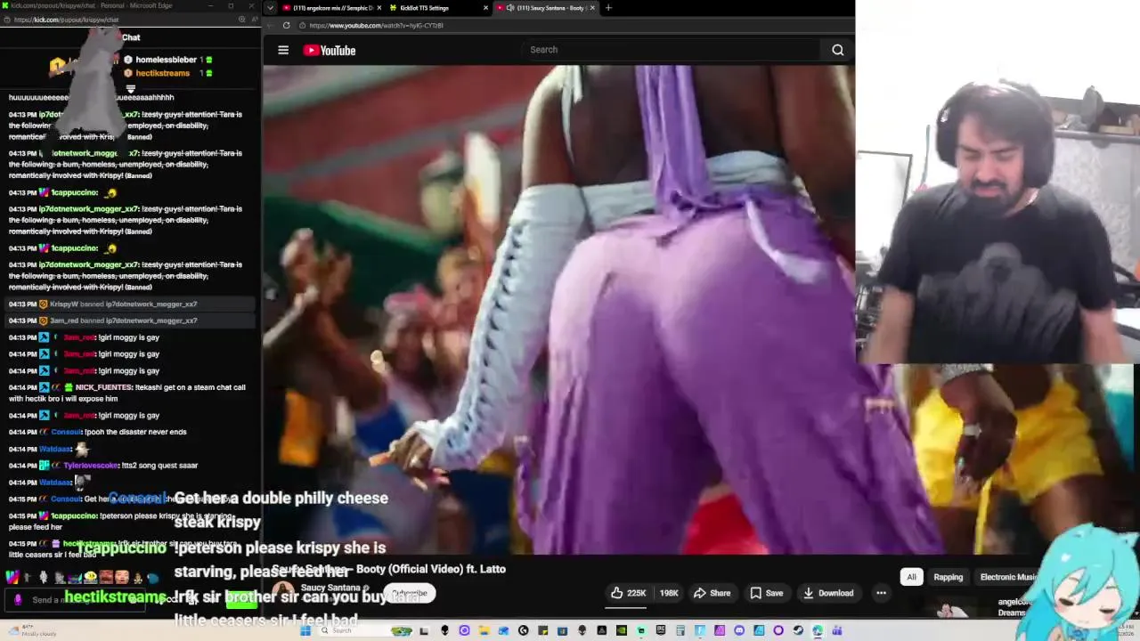Screen dimensions: 1140x641
Task: Open the tab search dropdown arrow
Action: (x=270, y=8)
